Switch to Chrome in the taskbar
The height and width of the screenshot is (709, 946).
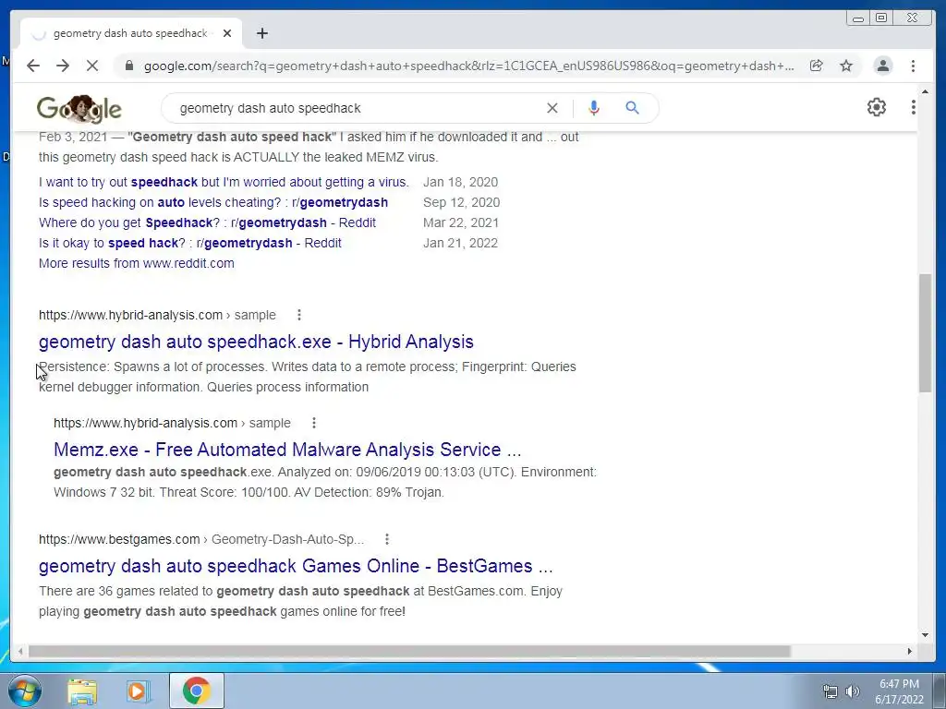point(197,691)
